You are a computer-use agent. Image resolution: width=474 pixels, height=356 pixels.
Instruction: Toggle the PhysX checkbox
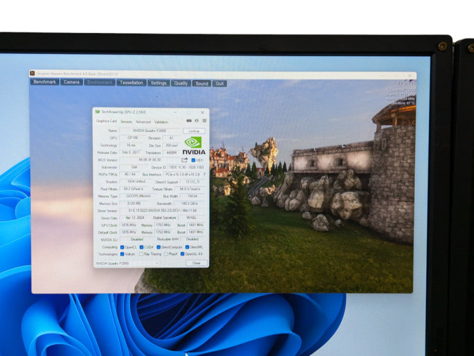[x=166, y=254]
